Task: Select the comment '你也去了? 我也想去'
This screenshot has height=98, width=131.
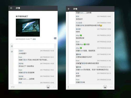Action: (x=26, y=66)
